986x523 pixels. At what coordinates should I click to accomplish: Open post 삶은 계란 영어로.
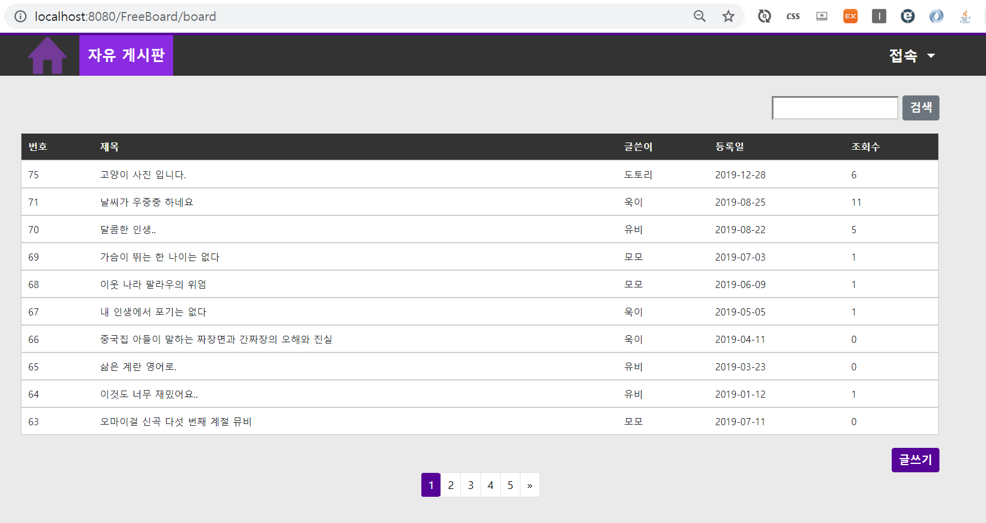pos(138,367)
